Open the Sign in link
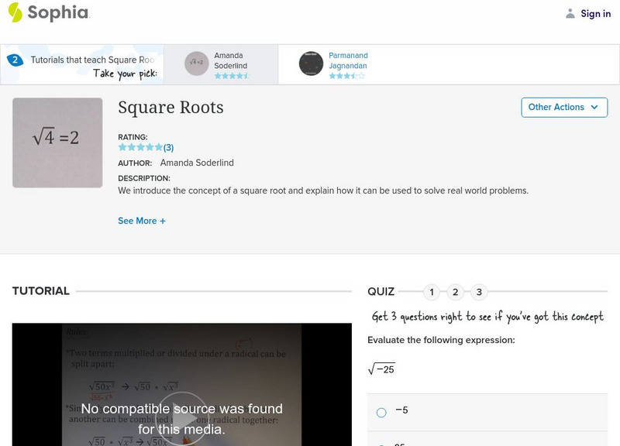Viewport: 620px width, 446px height. tap(595, 13)
